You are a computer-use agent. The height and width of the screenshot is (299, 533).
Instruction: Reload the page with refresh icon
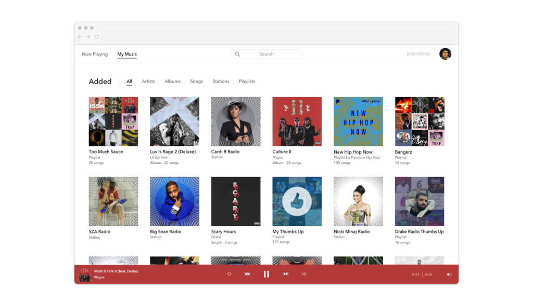[x=97, y=37]
